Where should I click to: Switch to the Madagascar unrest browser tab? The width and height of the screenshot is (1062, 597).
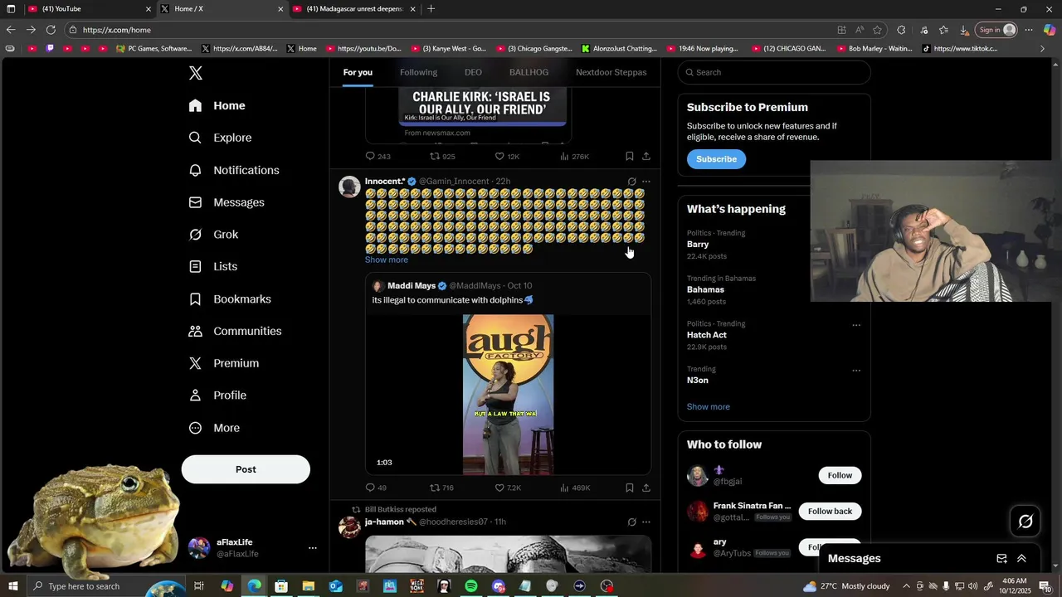coord(354,9)
